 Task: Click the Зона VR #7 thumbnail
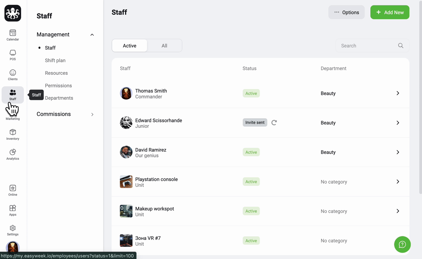[x=126, y=240]
